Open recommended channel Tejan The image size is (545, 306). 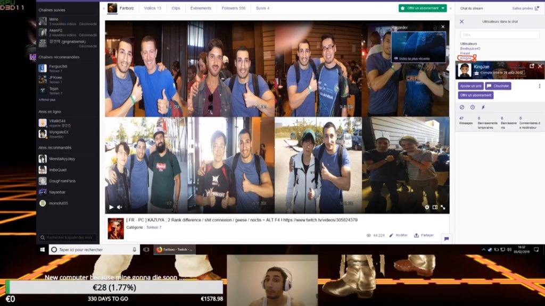click(68, 90)
